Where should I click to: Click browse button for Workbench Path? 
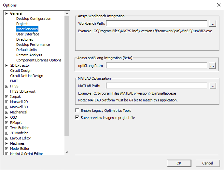click(212, 23)
